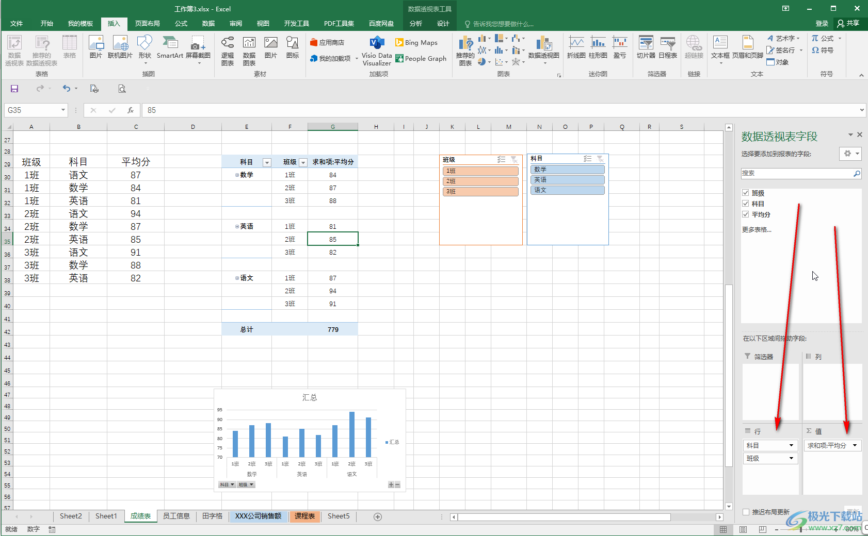Image resolution: width=868 pixels, height=536 pixels.
Task: Insert a column sparkline
Action: pos(598,47)
